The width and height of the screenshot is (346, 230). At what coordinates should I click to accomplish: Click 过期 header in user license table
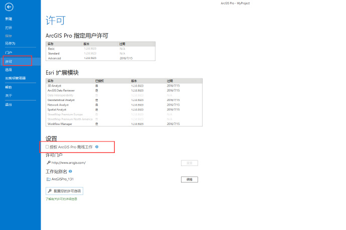click(122, 44)
